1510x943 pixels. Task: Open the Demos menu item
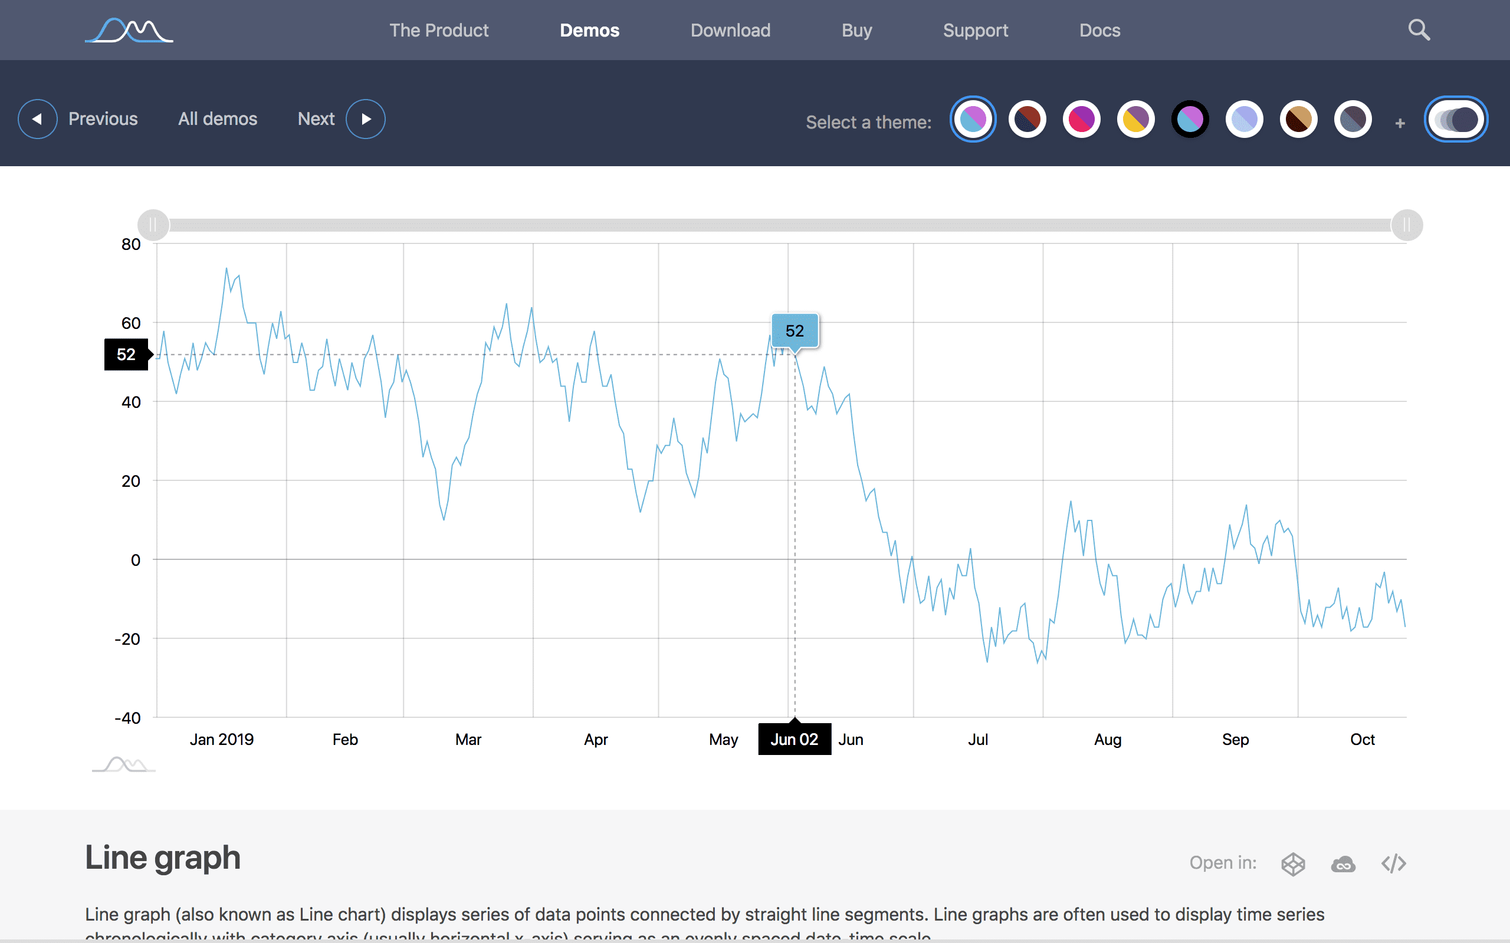[x=590, y=30]
